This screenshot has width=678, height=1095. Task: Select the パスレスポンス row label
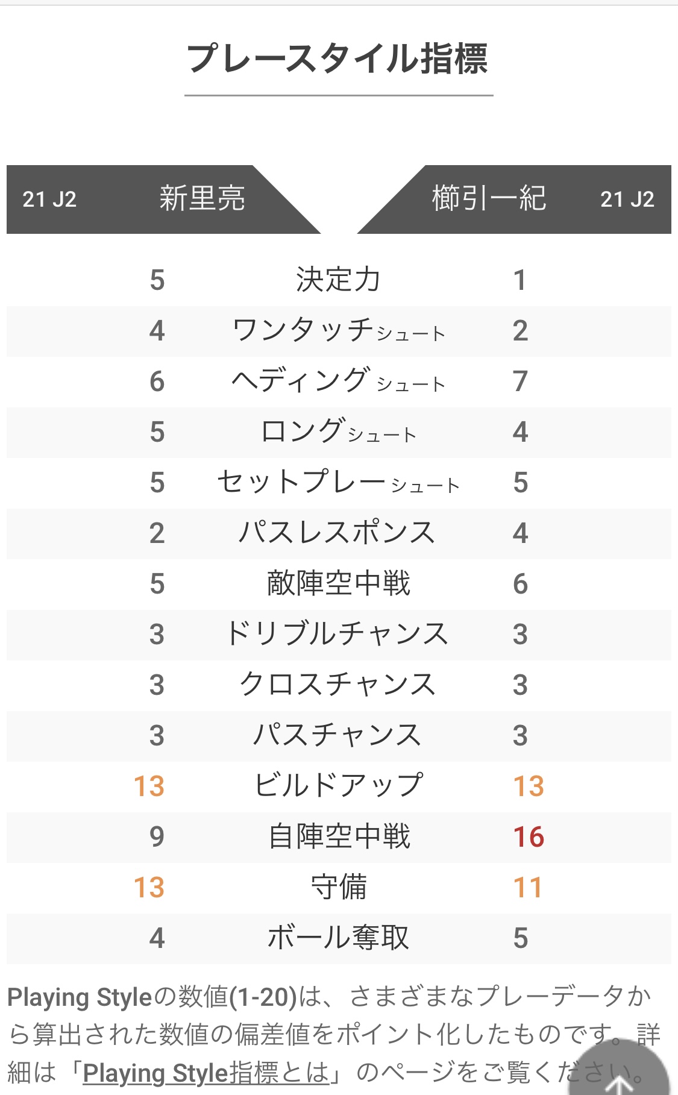tap(338, 533)
